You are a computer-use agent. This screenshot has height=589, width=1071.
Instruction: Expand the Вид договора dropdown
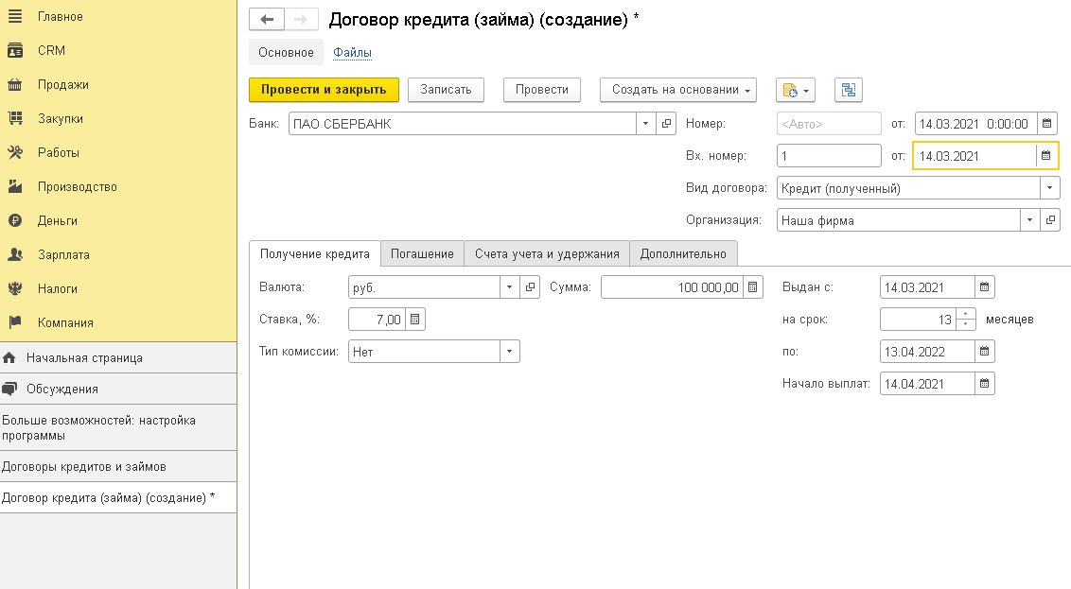tap(1050, 188)
